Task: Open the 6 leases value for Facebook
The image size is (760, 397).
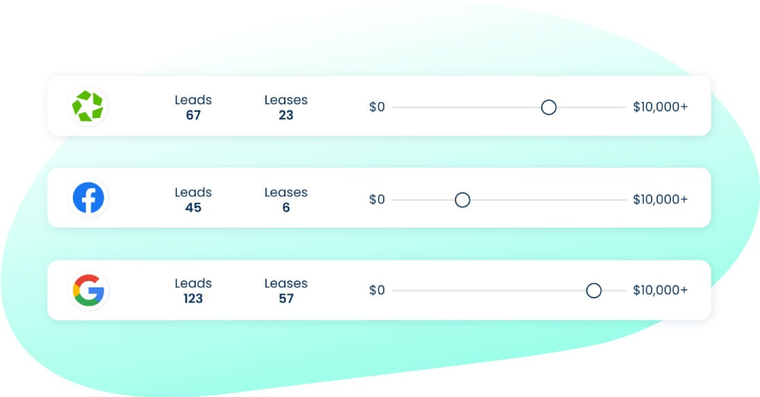Action: [x=286, y=208]
